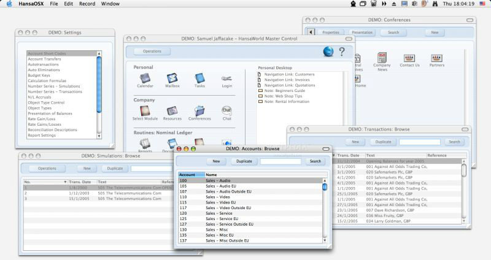Click New in Conferences window
Image resolution: width=491 pixels, height=260 pixels.
pyautogui.click(x=435, y=32)
